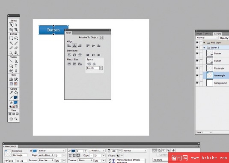Open the Anti-Alias edge dropdown
The image size is (229, 163).
pos(46,155)
